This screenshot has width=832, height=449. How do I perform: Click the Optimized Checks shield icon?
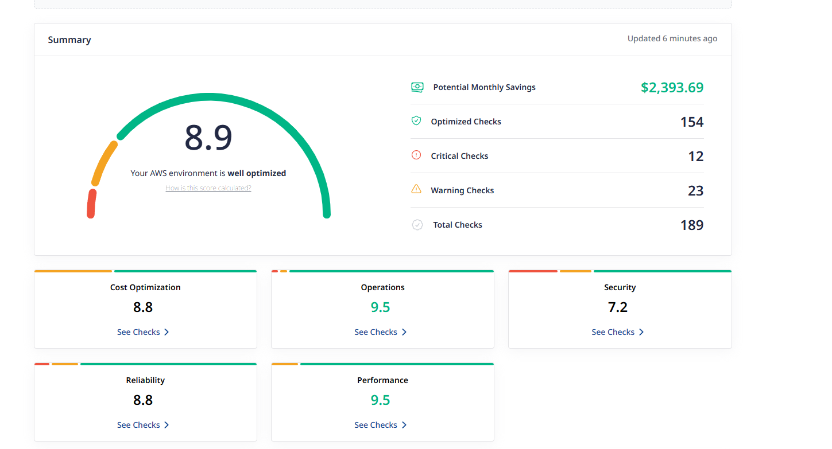click(x=416, y=121)
